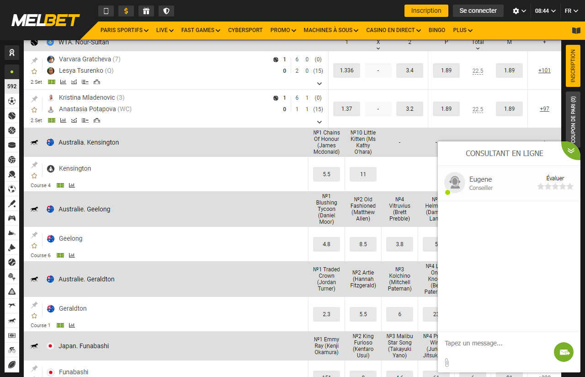The height and width of the screenshot is (377, 585).
Task: Choose the cycling sport icon
Action: tap(12, 350)
